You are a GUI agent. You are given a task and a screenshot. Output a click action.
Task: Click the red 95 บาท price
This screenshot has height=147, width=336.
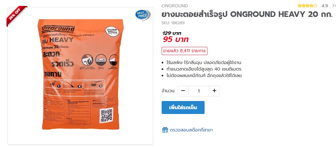point(175,40)
